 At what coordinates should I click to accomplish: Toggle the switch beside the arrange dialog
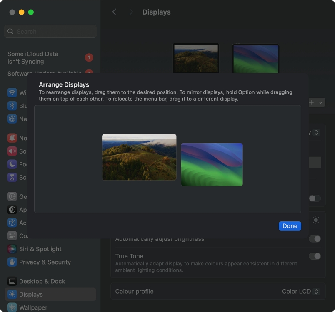pos(315,198)
